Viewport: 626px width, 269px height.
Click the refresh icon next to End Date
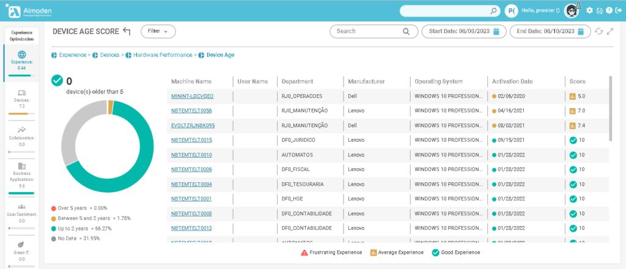coord(598,31)
